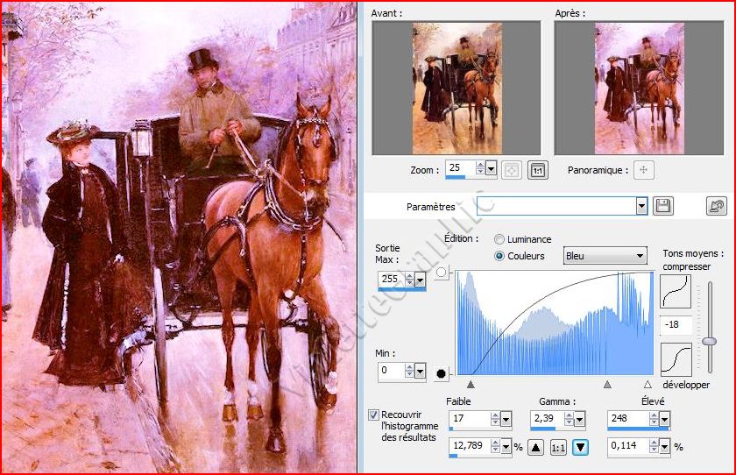Click the save preset floppy disk icon
This screenshot has width=736, height=475.
pyautogui.click(x=663, y=207)
